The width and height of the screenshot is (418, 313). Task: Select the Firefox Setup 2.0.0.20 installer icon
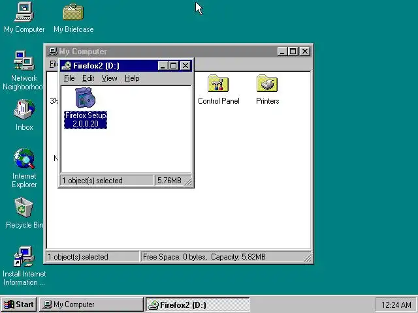pyautogui.click(x=86, y=98)
